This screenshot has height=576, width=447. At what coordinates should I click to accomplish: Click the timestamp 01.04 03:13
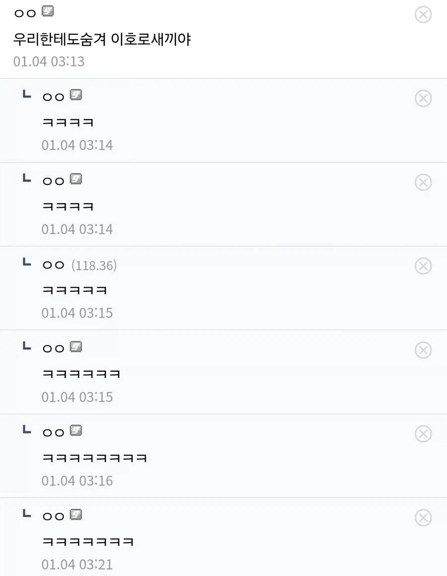[x=49, y=62]
